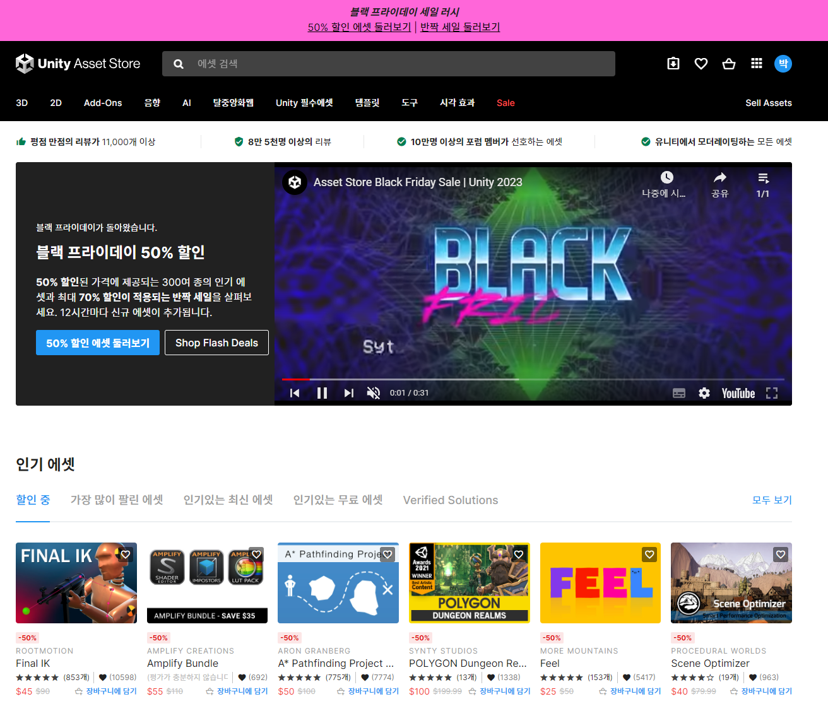Image resolution: width=828 pixels, height=711 pixels.
Task: Select the 가장 많이 팔린 에셋 tab
Action: point(117,500)
